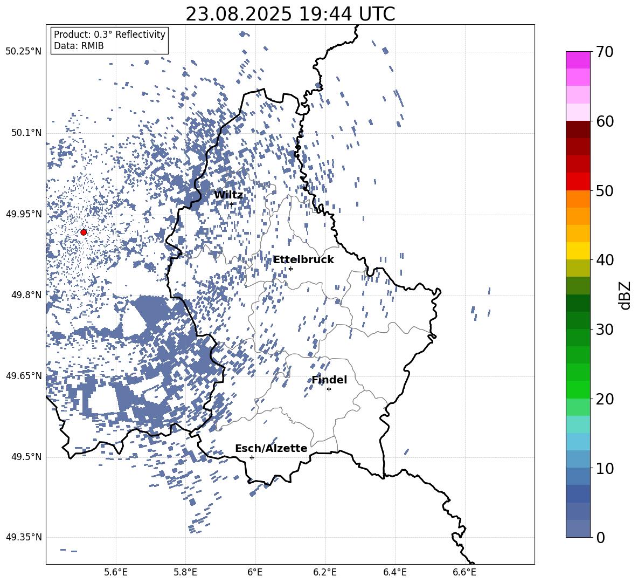Click the 30 tick on the colorbar

tap(604, 330)
